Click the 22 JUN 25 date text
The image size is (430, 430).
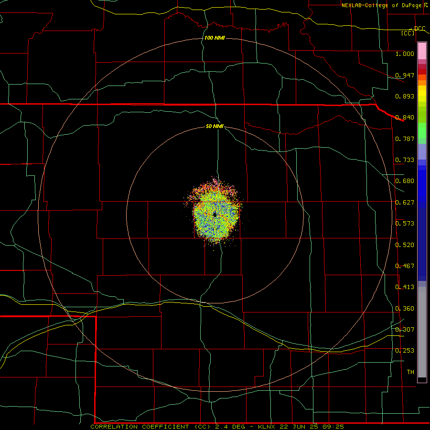coord(299,427)
